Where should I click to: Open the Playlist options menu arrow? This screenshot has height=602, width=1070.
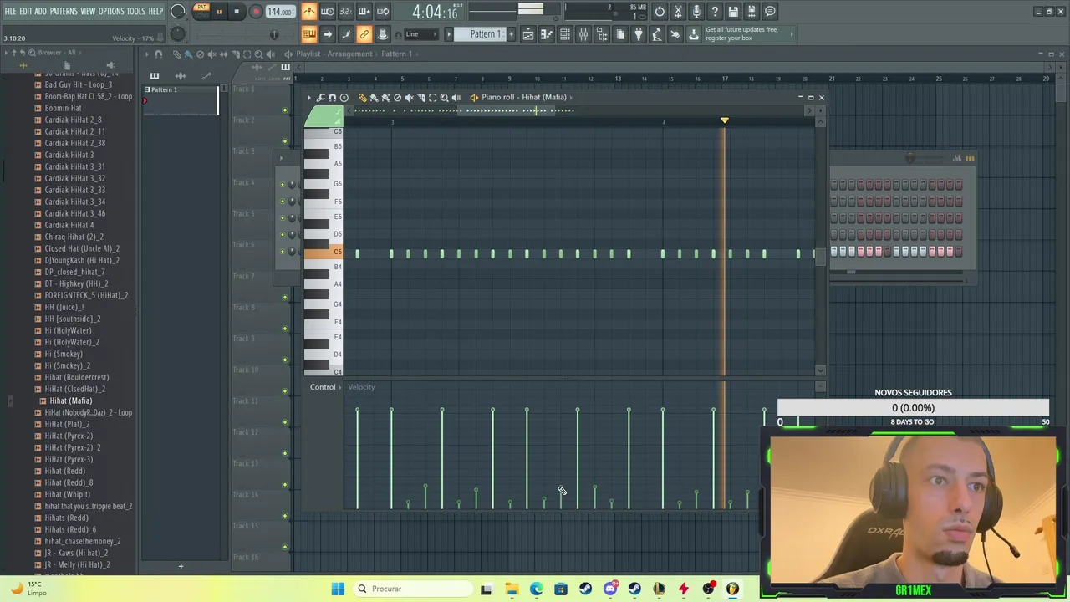point(146,54)
